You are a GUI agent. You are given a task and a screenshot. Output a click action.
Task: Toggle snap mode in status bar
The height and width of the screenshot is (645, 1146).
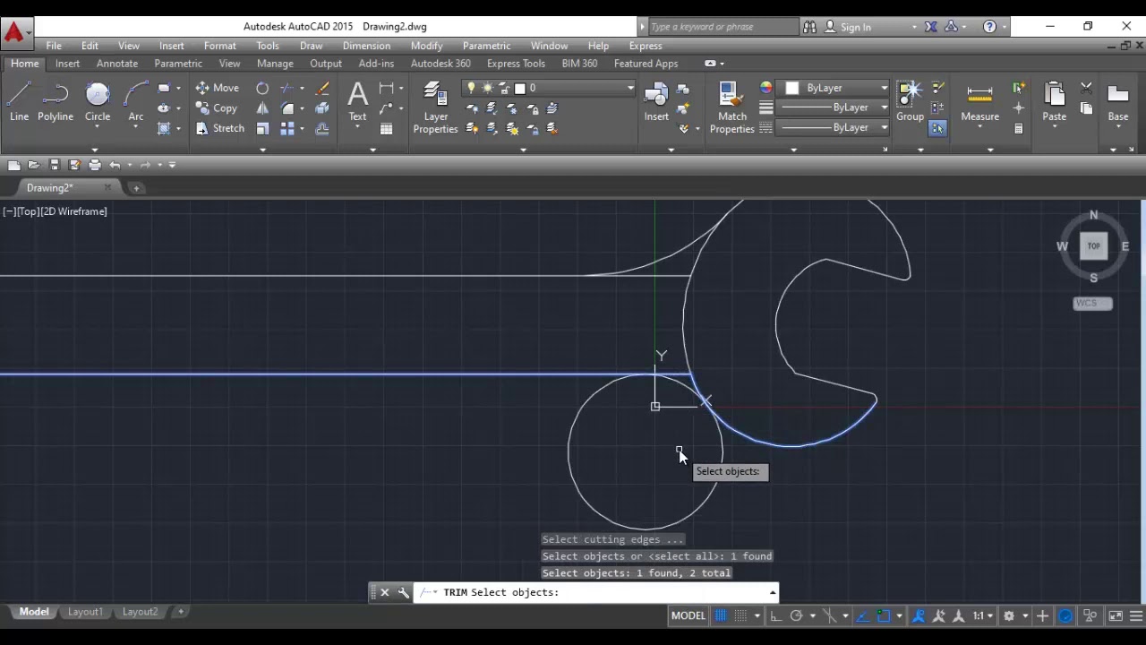[741, 615]
